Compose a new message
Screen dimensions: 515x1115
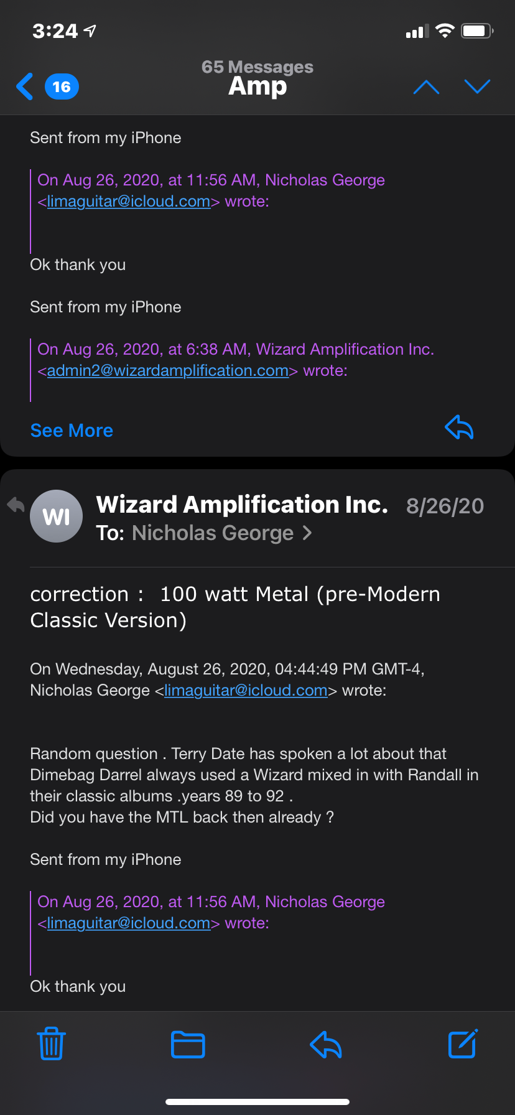(463, 1043)
